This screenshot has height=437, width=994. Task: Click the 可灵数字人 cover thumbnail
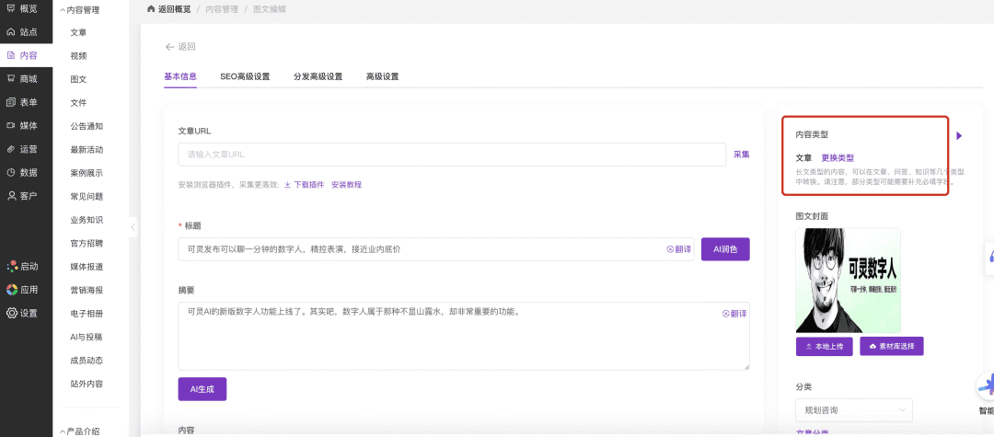pyautogui.click(x=849, y=281)
